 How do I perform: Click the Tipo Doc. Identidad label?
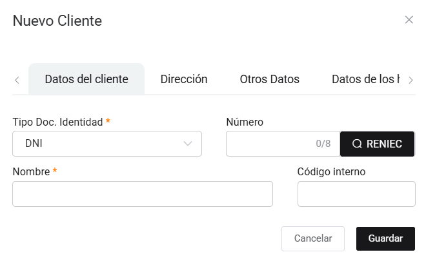pyautogui.click(x=57, y=122)
